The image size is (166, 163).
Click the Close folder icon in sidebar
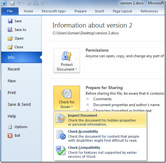point(10,47)
